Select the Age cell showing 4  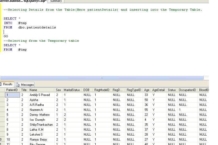coord(147,120)
